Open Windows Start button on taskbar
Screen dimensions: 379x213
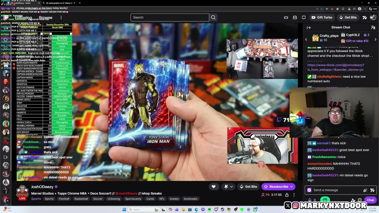click(x=124, y=209)
